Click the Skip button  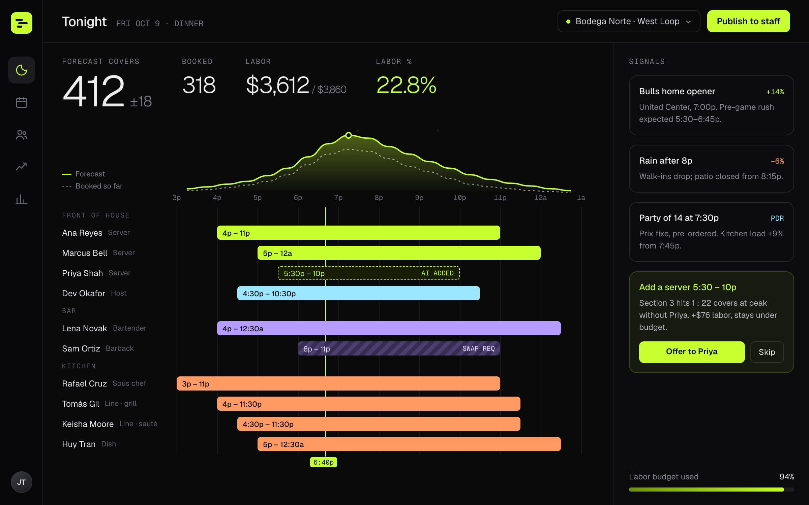[767, 352]
